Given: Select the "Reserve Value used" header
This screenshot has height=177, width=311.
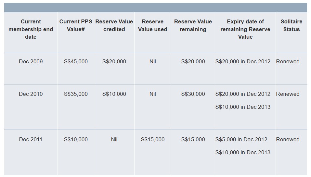Looking at the screenshot, I should 152,25.
